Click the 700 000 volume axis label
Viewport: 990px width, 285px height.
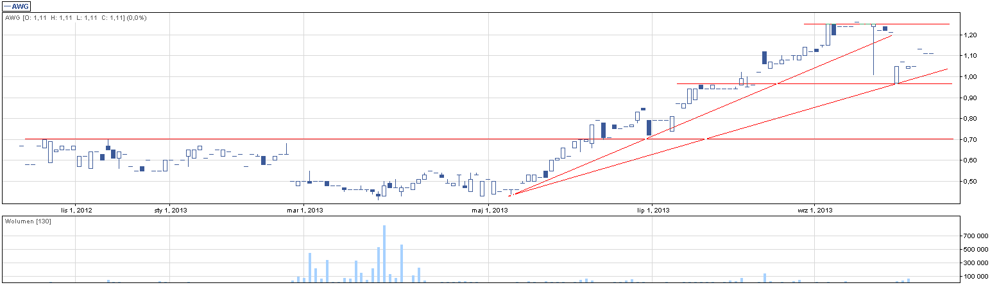[977, 236]
